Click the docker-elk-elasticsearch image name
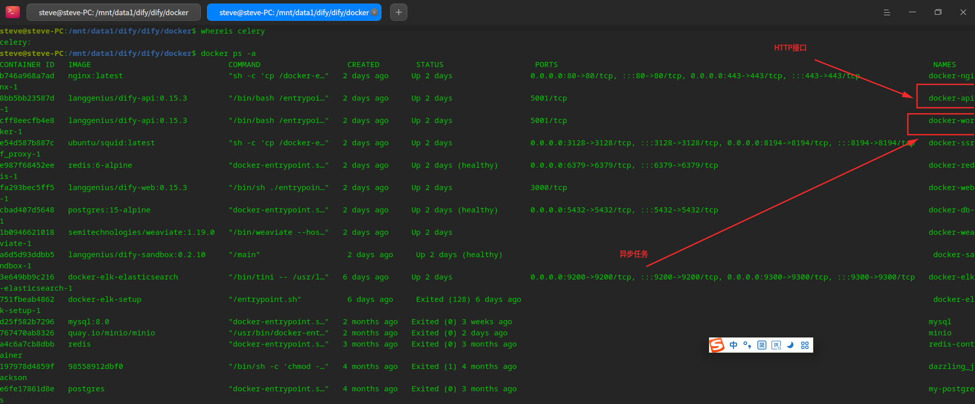 pyautogui.click(x=123, y=277)
